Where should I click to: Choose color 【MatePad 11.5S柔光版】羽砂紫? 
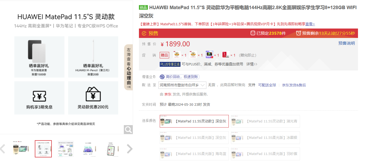[x=265, y=154]
